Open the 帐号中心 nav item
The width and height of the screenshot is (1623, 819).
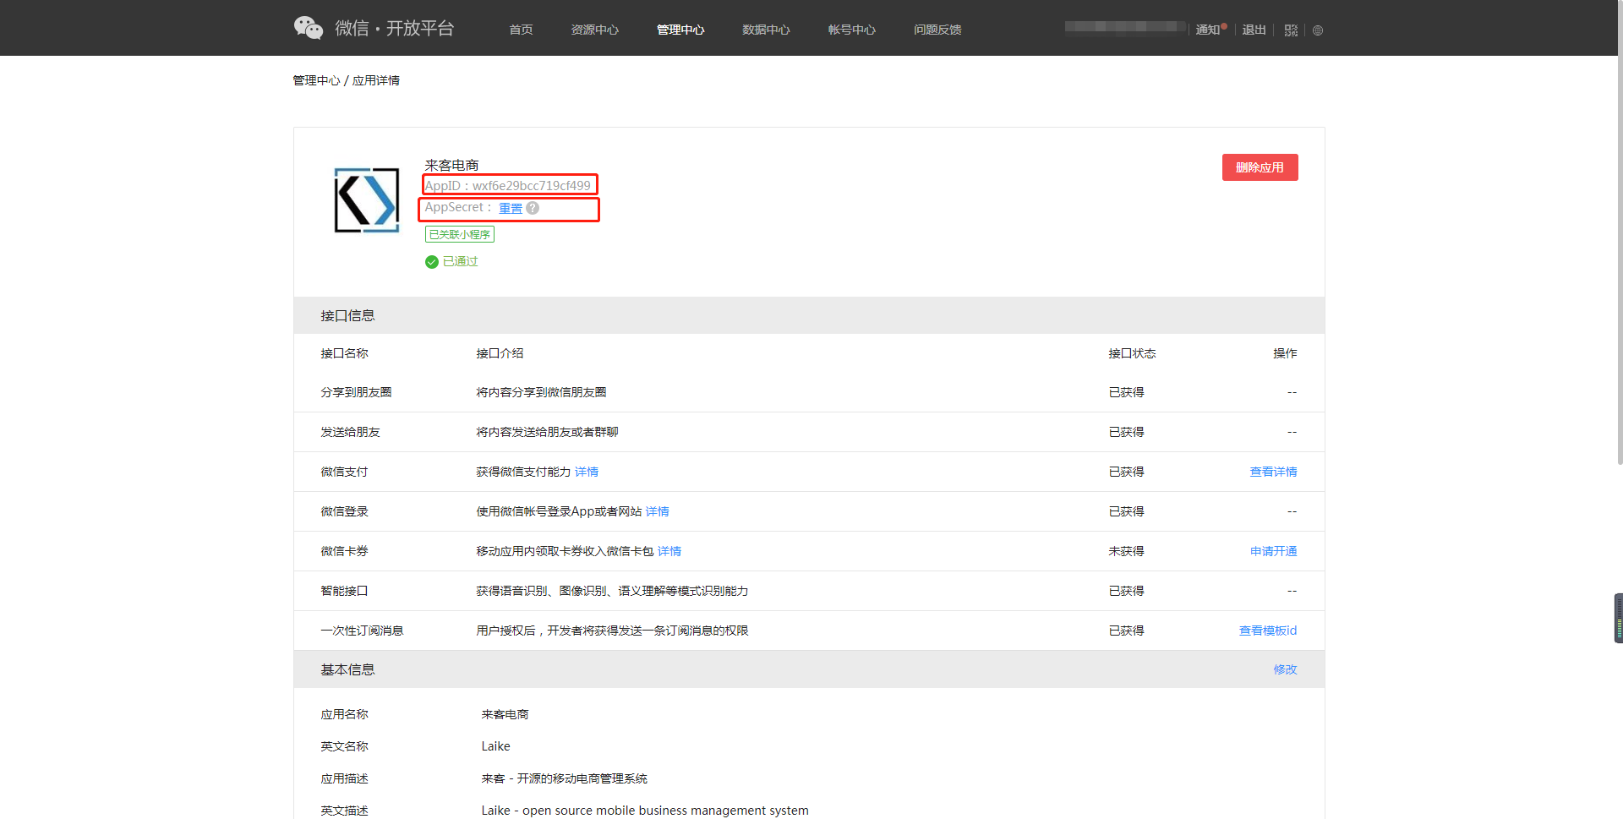[851, 30]
